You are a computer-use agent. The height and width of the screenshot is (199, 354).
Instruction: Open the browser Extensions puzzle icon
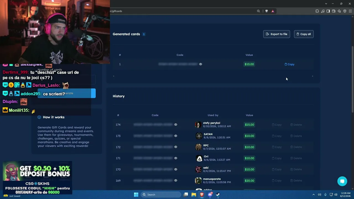tap(317, 11)
